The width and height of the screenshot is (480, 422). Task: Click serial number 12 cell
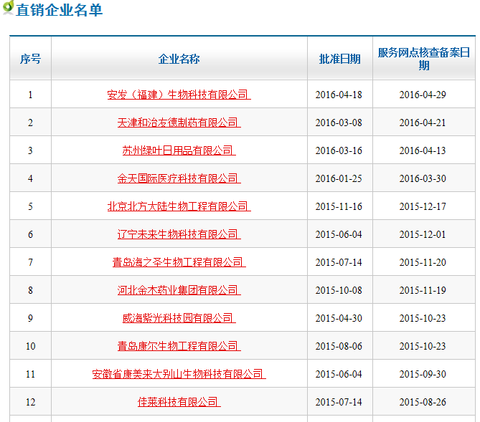(x=30, y=402)
